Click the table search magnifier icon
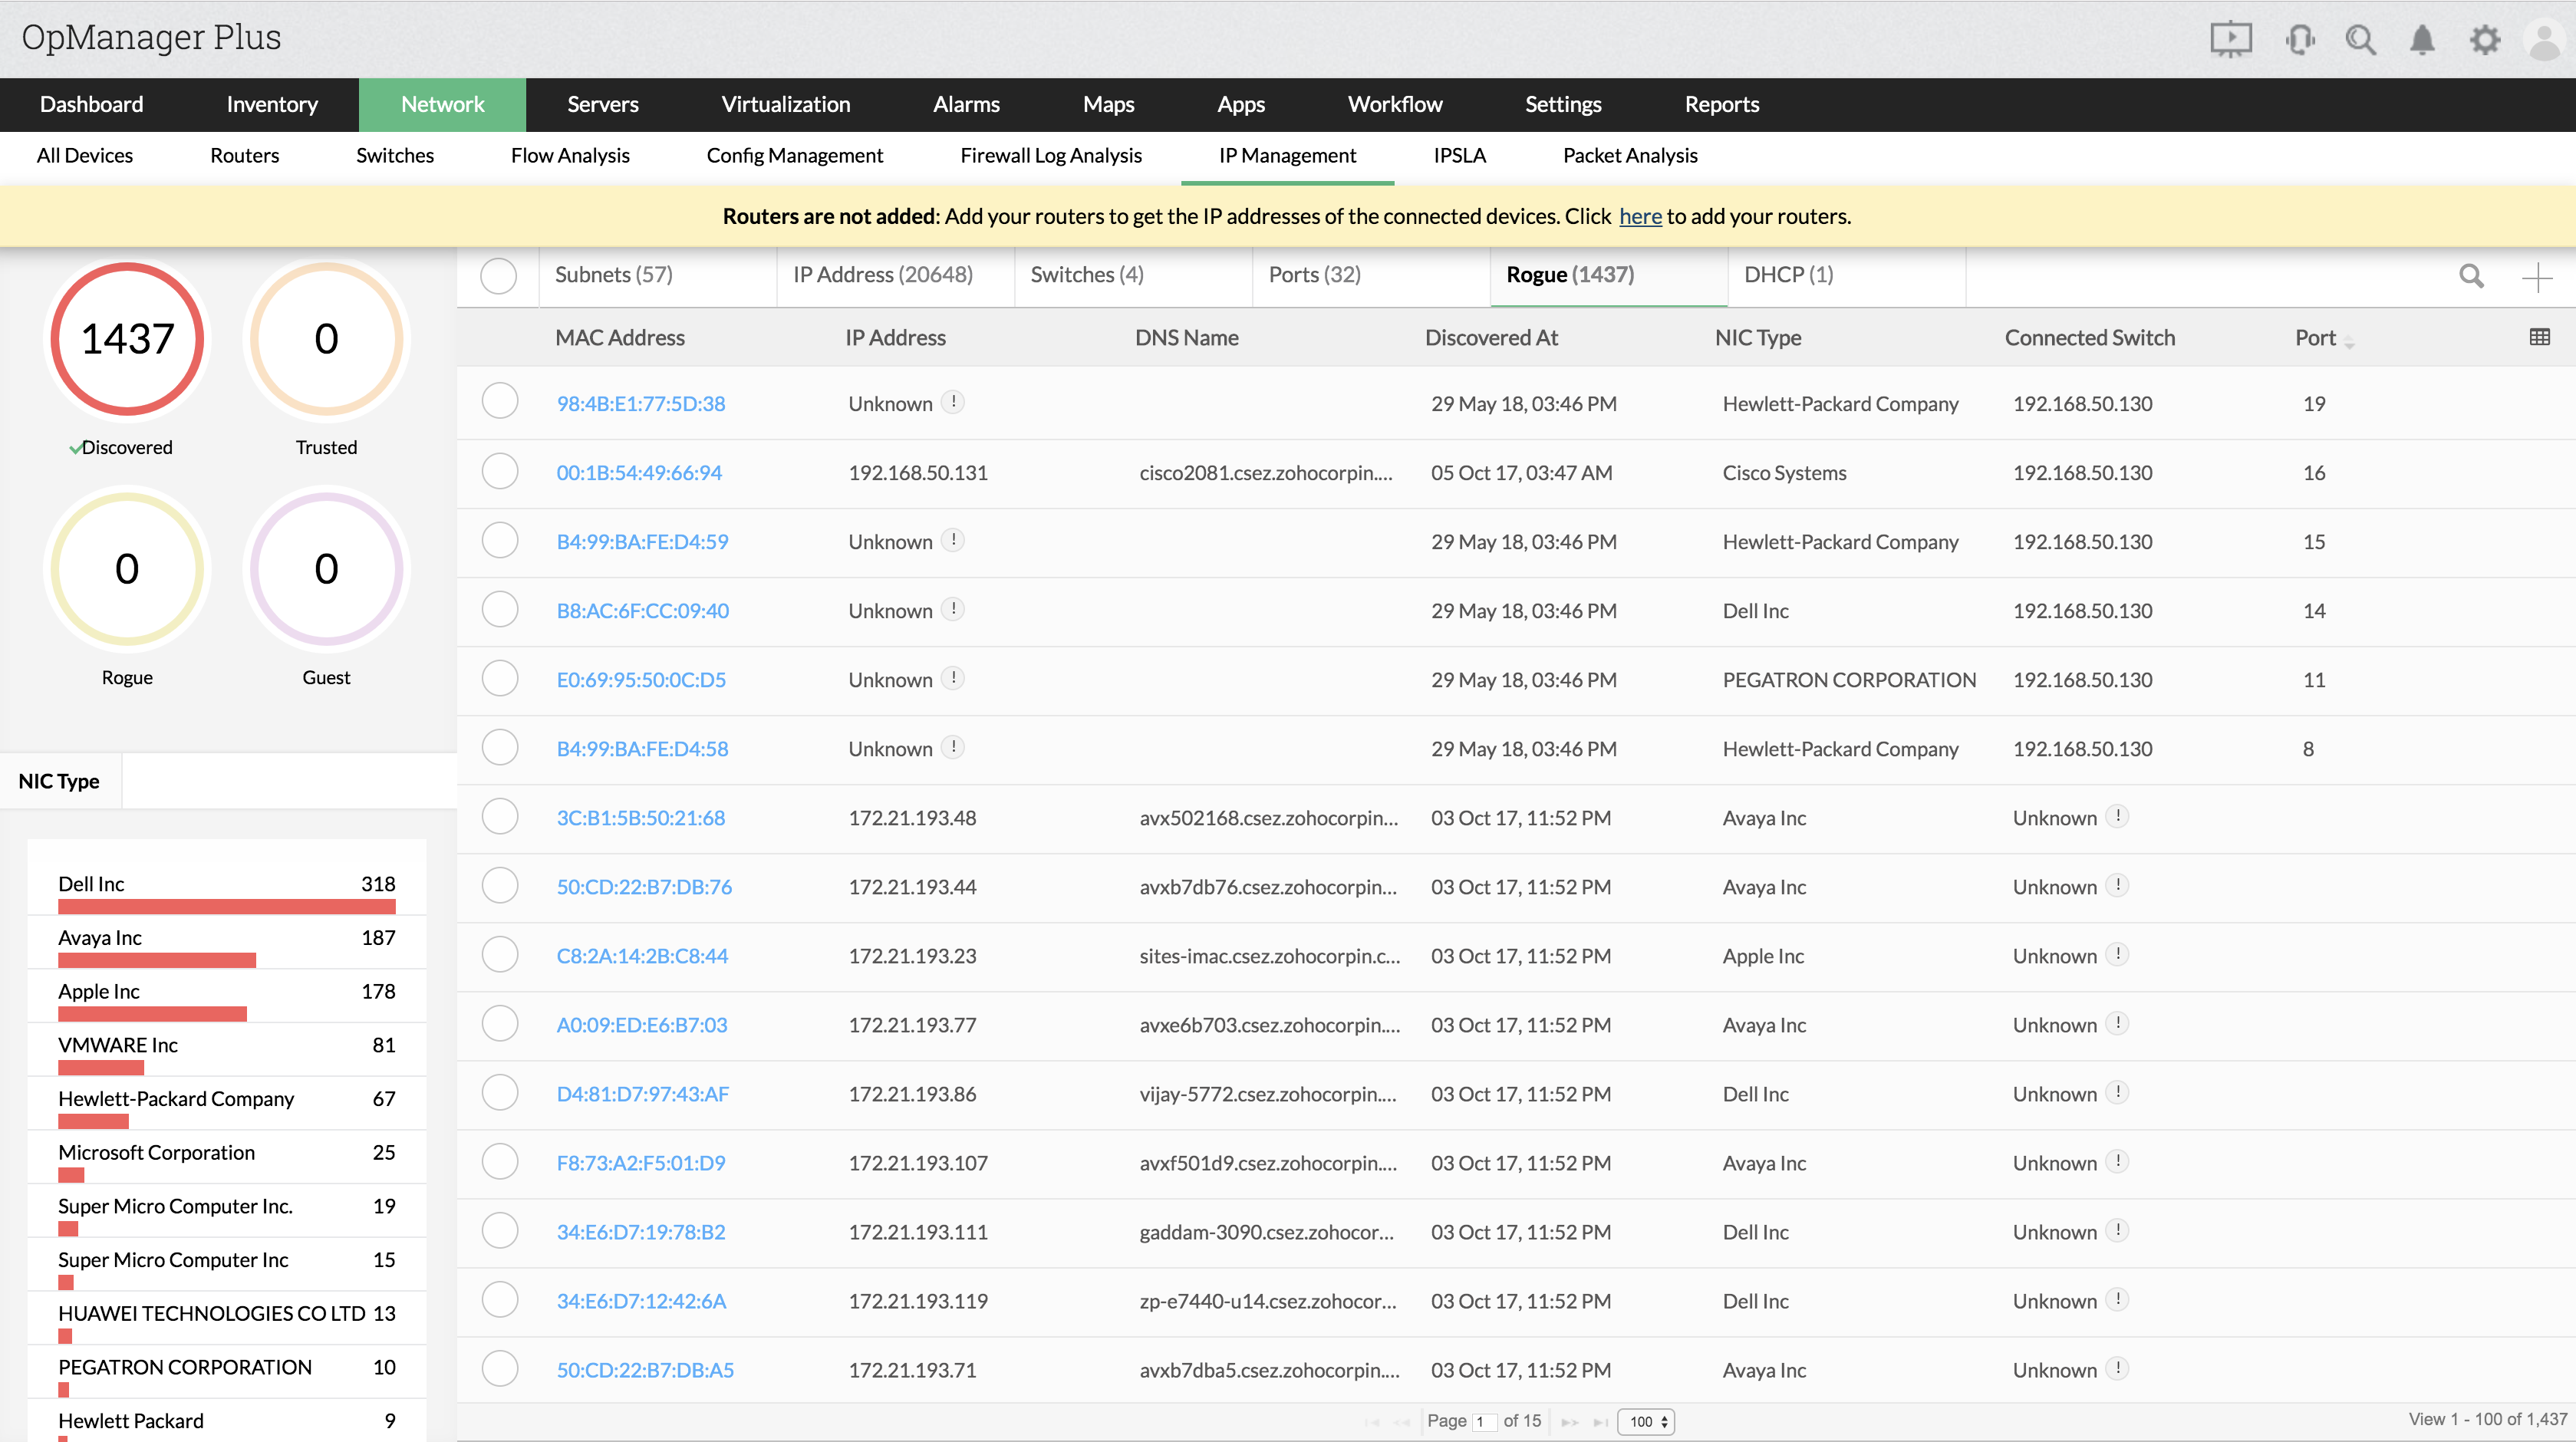2576x1442 pixels. (x=2471, y=276)
